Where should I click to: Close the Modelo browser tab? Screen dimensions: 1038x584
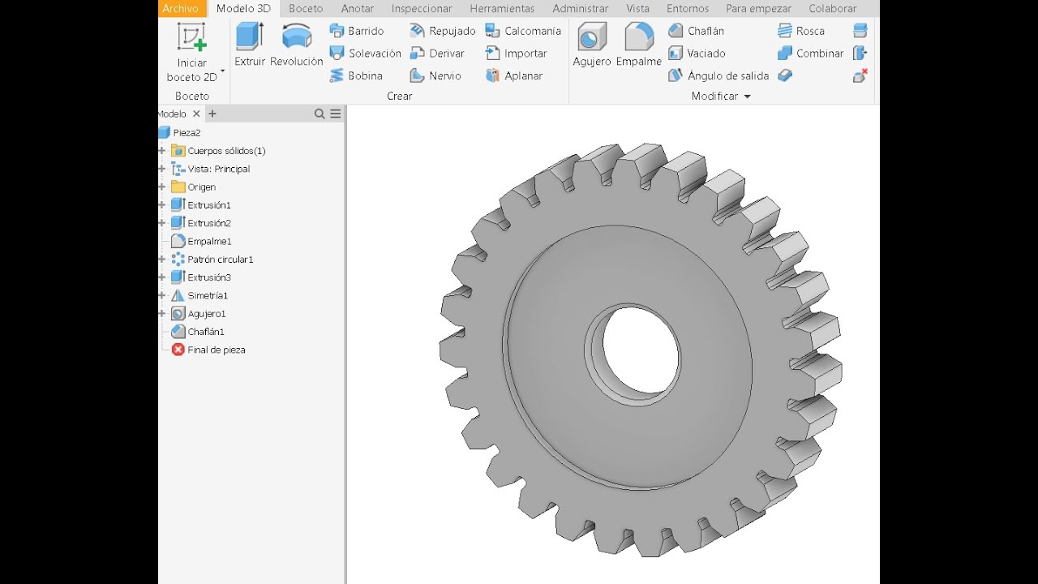(x=196, y=114)
